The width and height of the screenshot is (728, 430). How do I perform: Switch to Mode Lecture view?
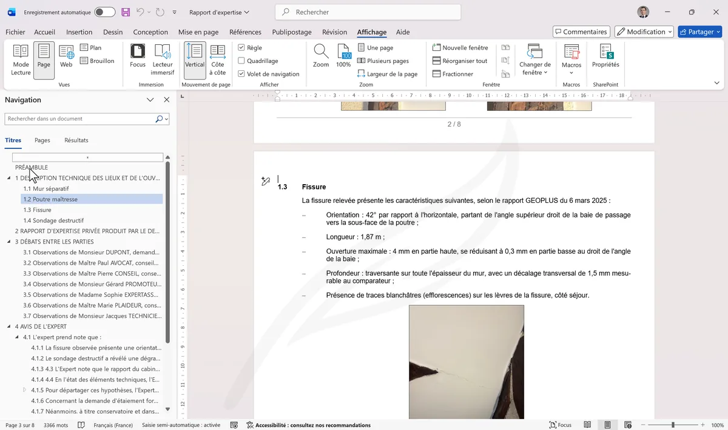(21, 60)
